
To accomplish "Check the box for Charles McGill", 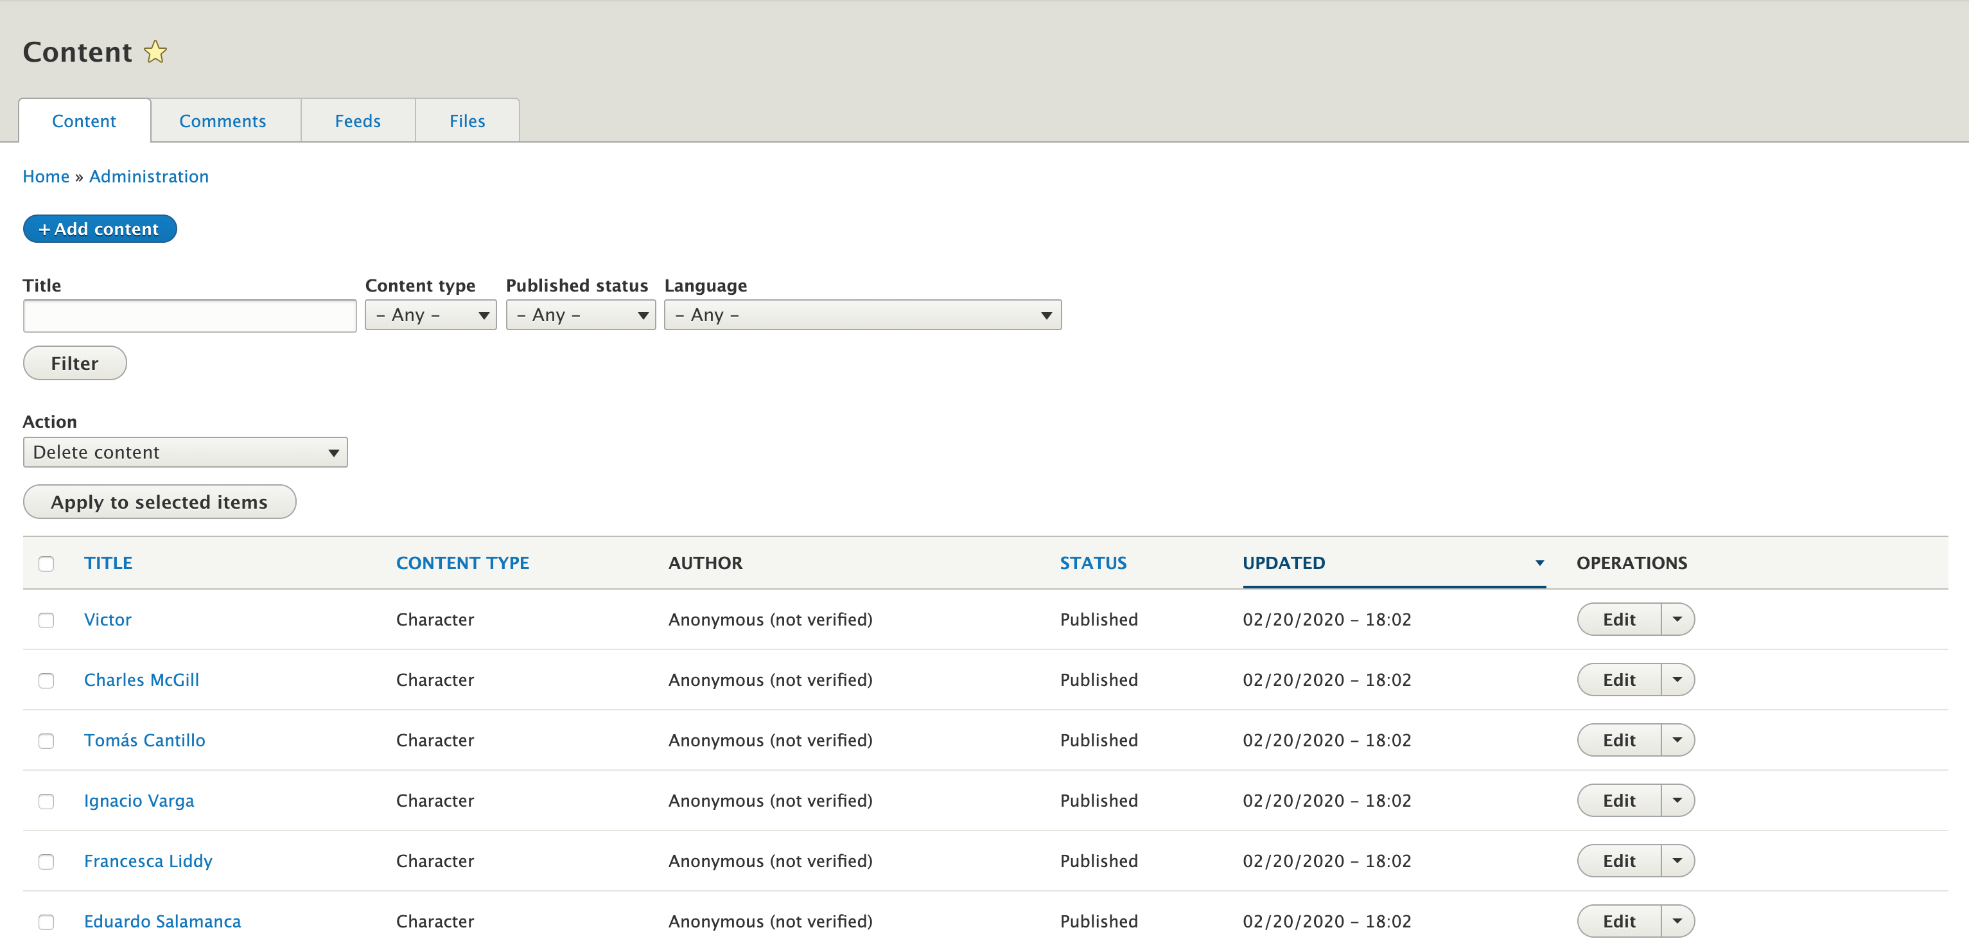I will pos(47,680).
